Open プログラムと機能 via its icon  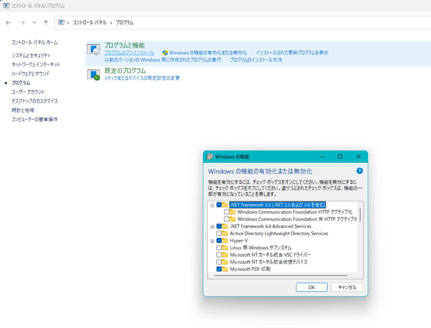[93, 47]
